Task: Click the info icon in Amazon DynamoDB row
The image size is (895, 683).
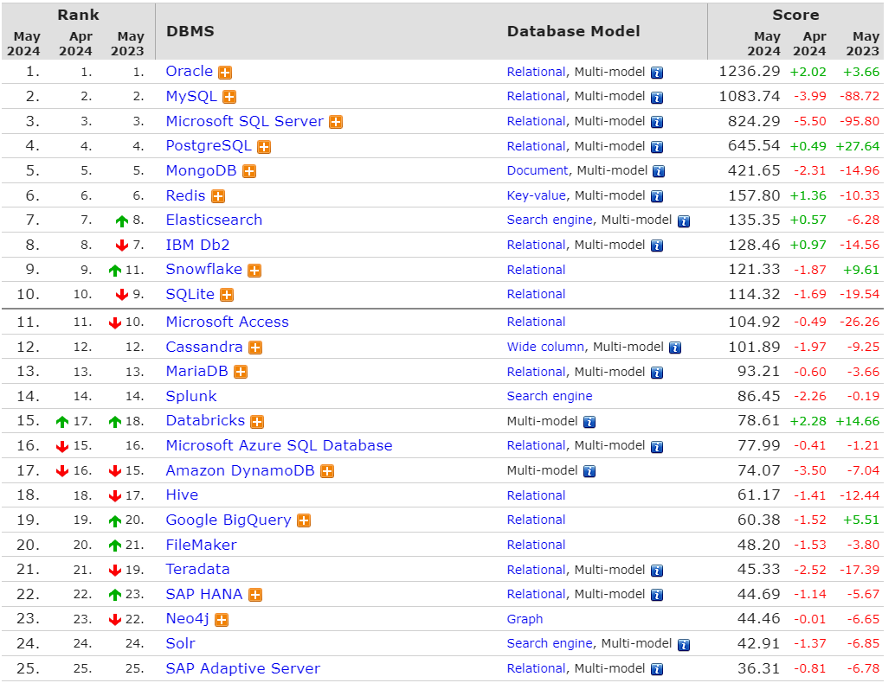Action: 589,471
